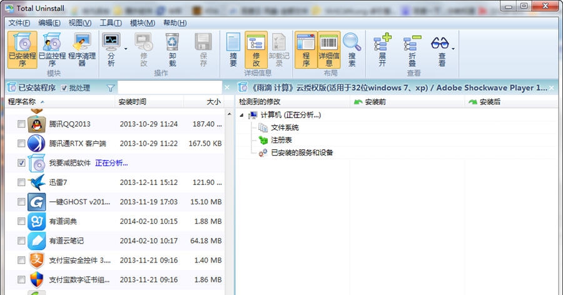Open the 程序清理器 module
Screen dimensions: 563x295
pyautogui.click(x=82, y=49)
